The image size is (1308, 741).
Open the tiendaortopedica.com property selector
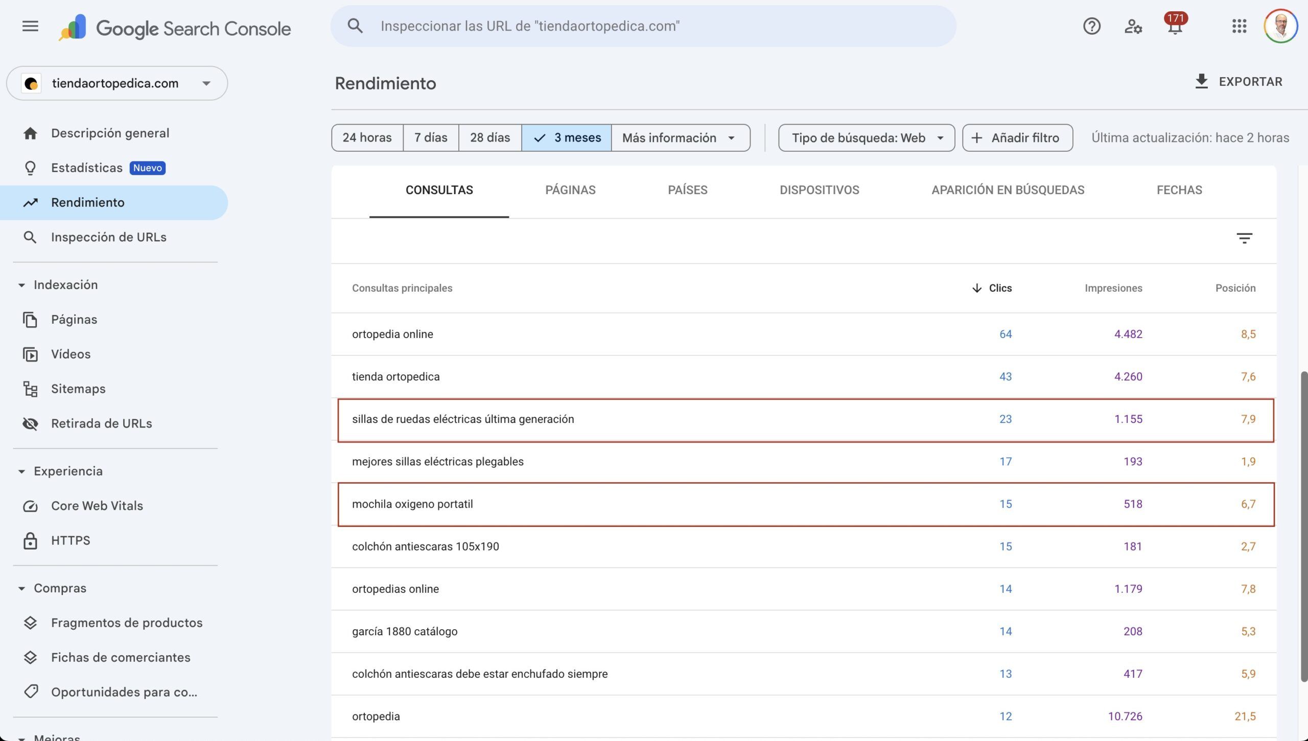coord(117,83)
